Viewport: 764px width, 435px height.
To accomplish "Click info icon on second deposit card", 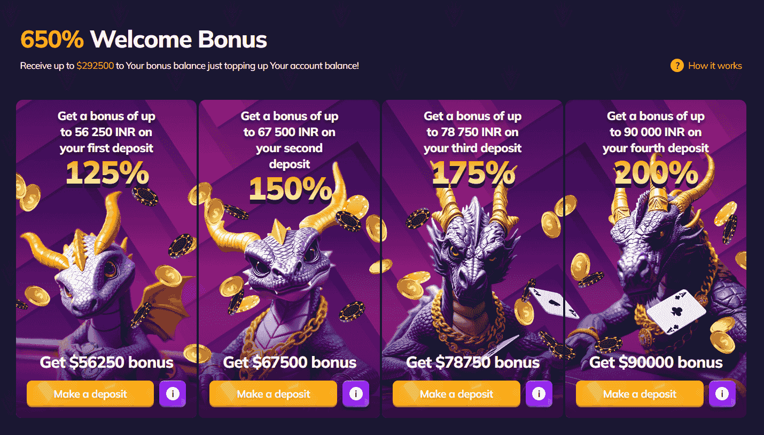I will coord(356,394).
